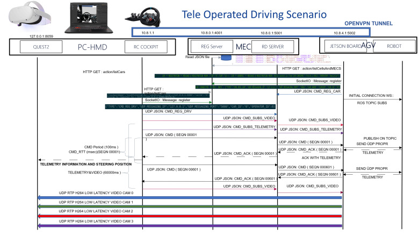419x236 pixels.
Task: Select the RC COCKPIT box
Action: (x=146, y=47)
